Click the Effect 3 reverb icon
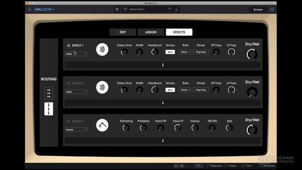Image resolution: width=302 pixels, height=170 pixels. [102, 125]
